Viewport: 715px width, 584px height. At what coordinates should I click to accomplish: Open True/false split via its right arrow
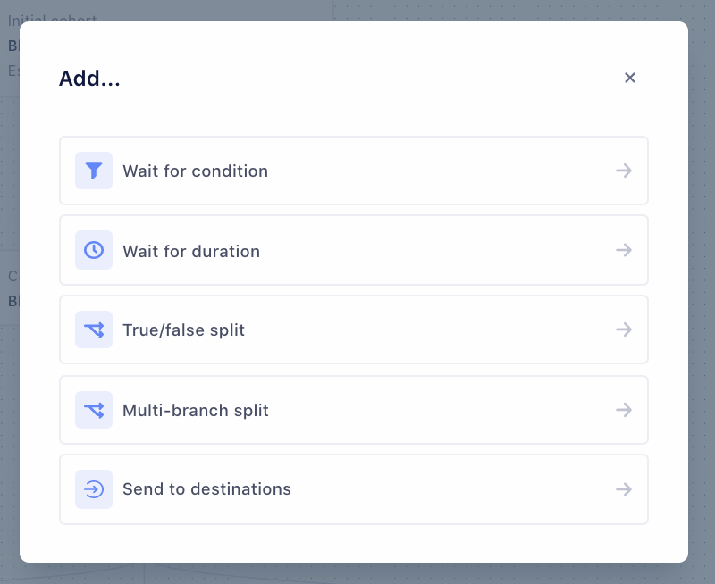[x=624, y=330]
